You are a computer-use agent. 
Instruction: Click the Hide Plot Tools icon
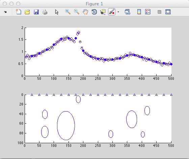coord(159,12)
